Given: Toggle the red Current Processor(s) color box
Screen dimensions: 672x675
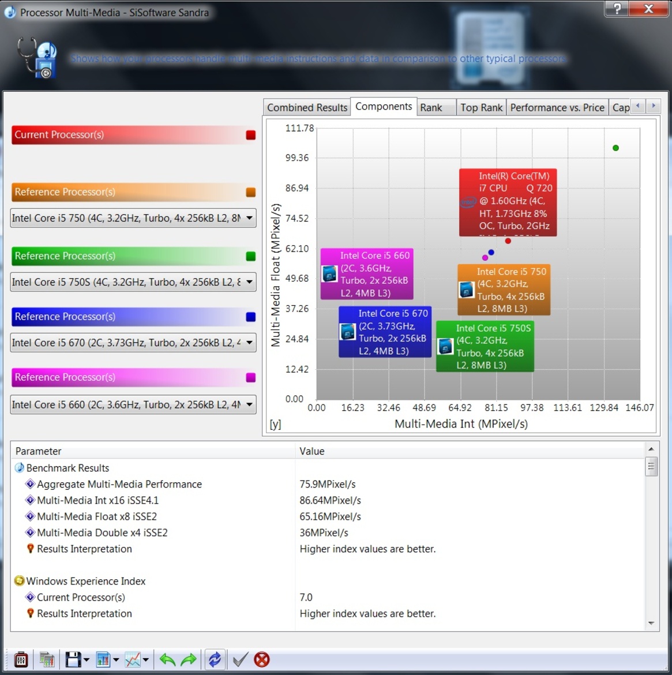Looking at the screenshot, I should pos(250,135).
